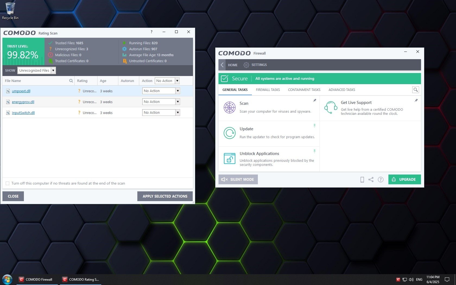Click the Get Live Support headset icon

tap(331, 107)
